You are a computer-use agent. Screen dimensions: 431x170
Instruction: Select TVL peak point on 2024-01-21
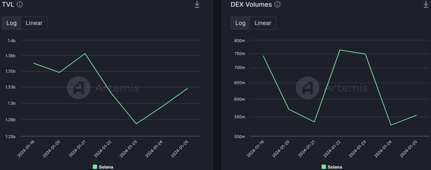tap(85, 53)
